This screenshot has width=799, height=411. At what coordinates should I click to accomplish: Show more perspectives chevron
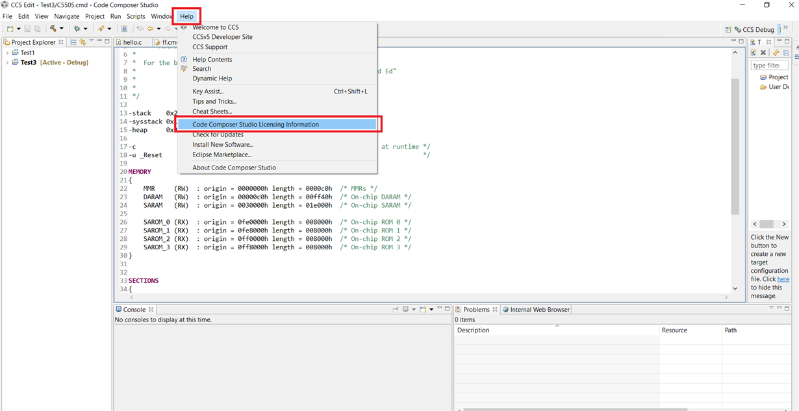coord(786,28)
